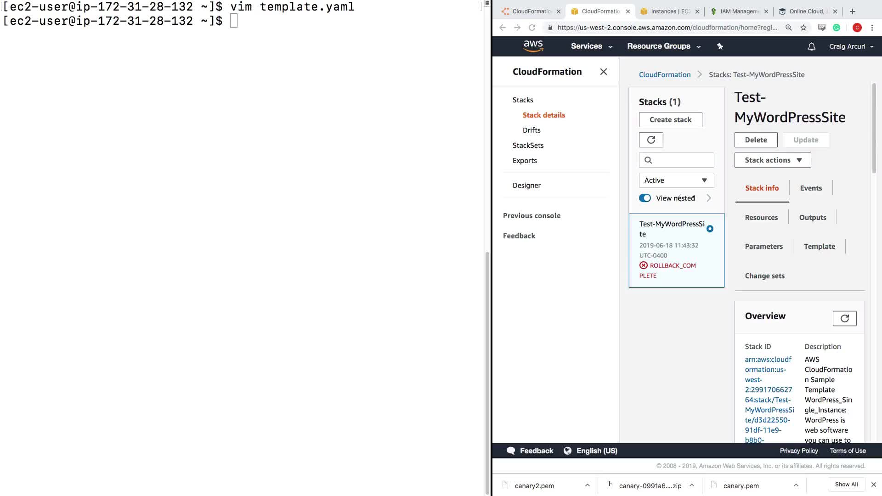
Task: Open the notifications bell icon
Action: coord(811,46)
